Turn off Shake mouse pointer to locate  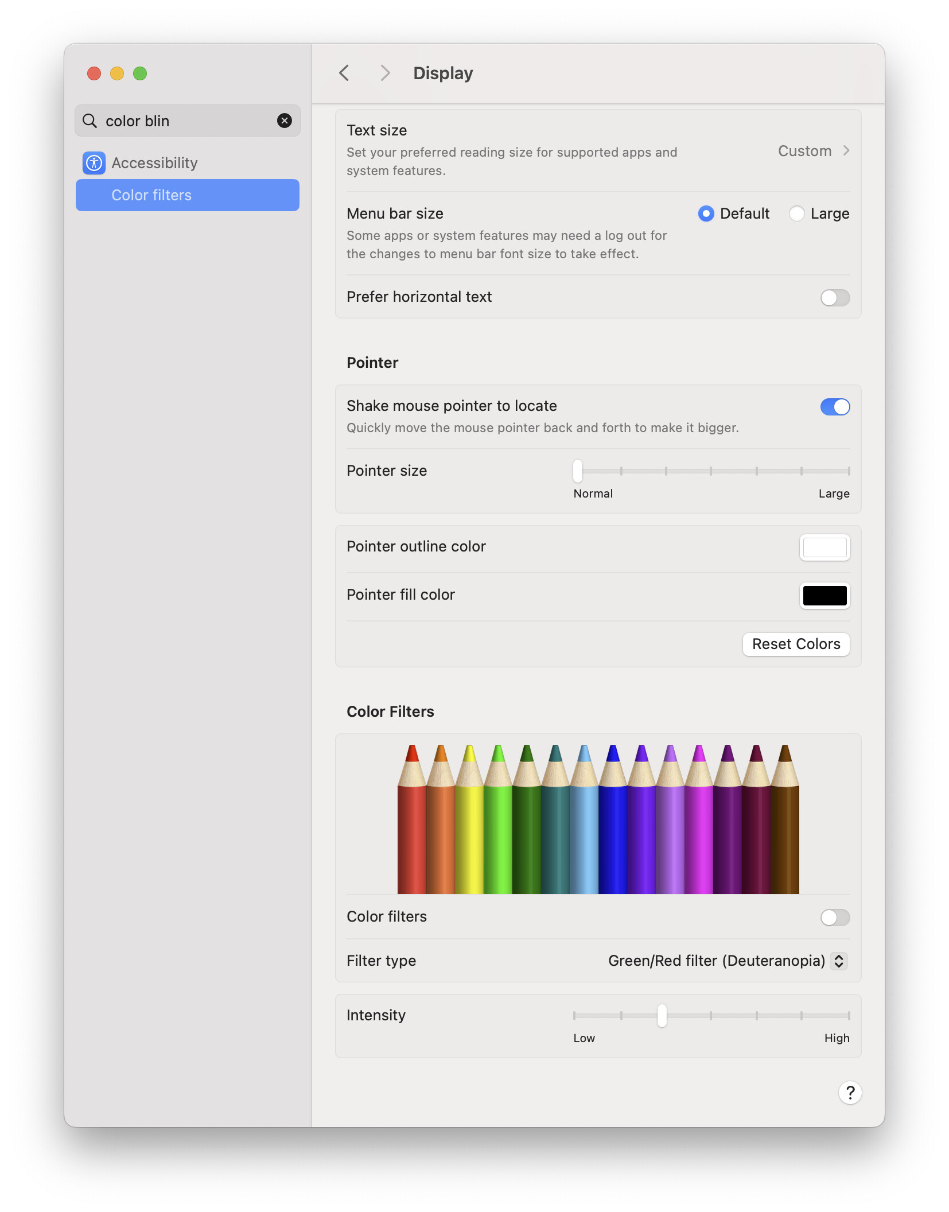(835, 407)
